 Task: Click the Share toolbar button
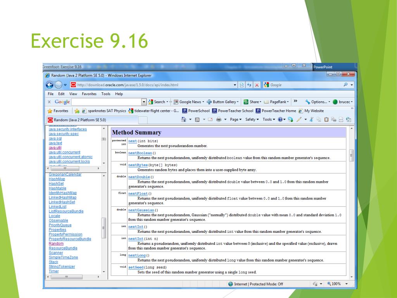(x=252, y=102)
